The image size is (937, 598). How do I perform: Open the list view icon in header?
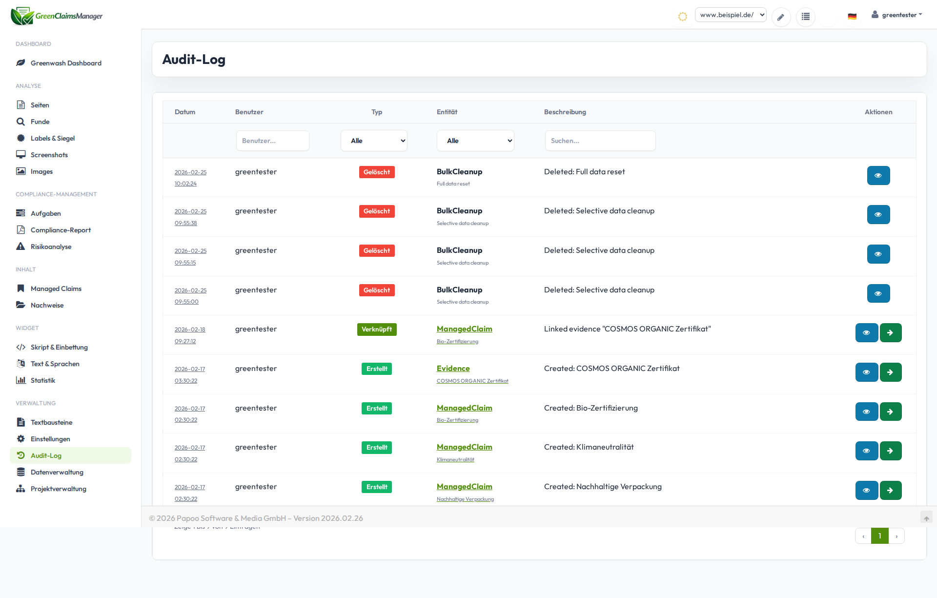(x=806, y=17)
